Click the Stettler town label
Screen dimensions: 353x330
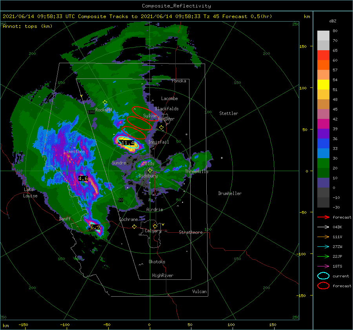pos(229,113)
